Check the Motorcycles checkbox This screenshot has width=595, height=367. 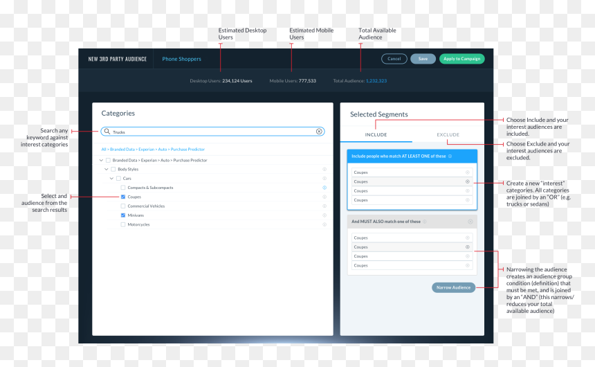[x=123, y=224]
